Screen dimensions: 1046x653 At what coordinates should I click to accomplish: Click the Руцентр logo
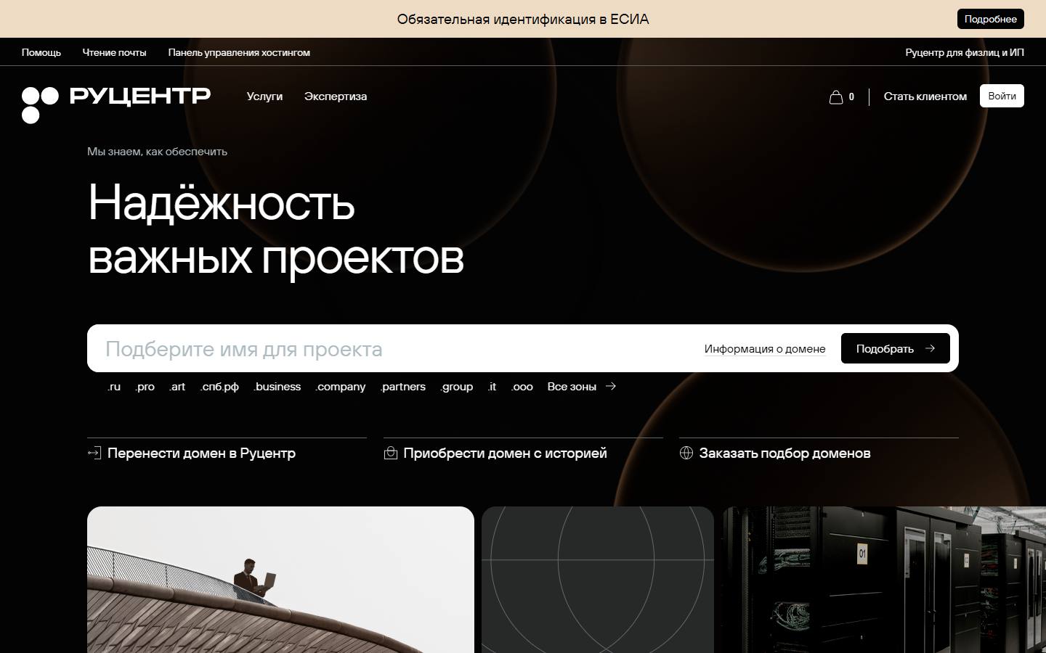(116, 104)
